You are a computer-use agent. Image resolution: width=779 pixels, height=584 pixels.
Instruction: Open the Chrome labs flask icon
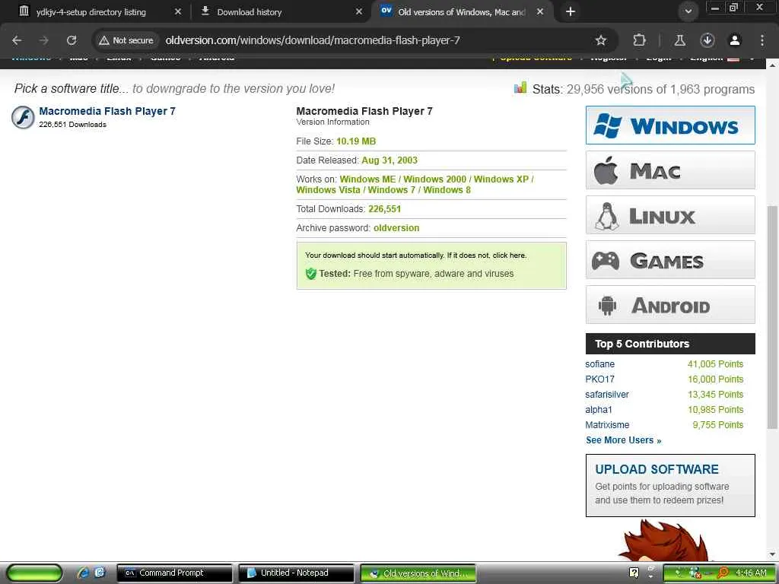click(x=679, y=40)
